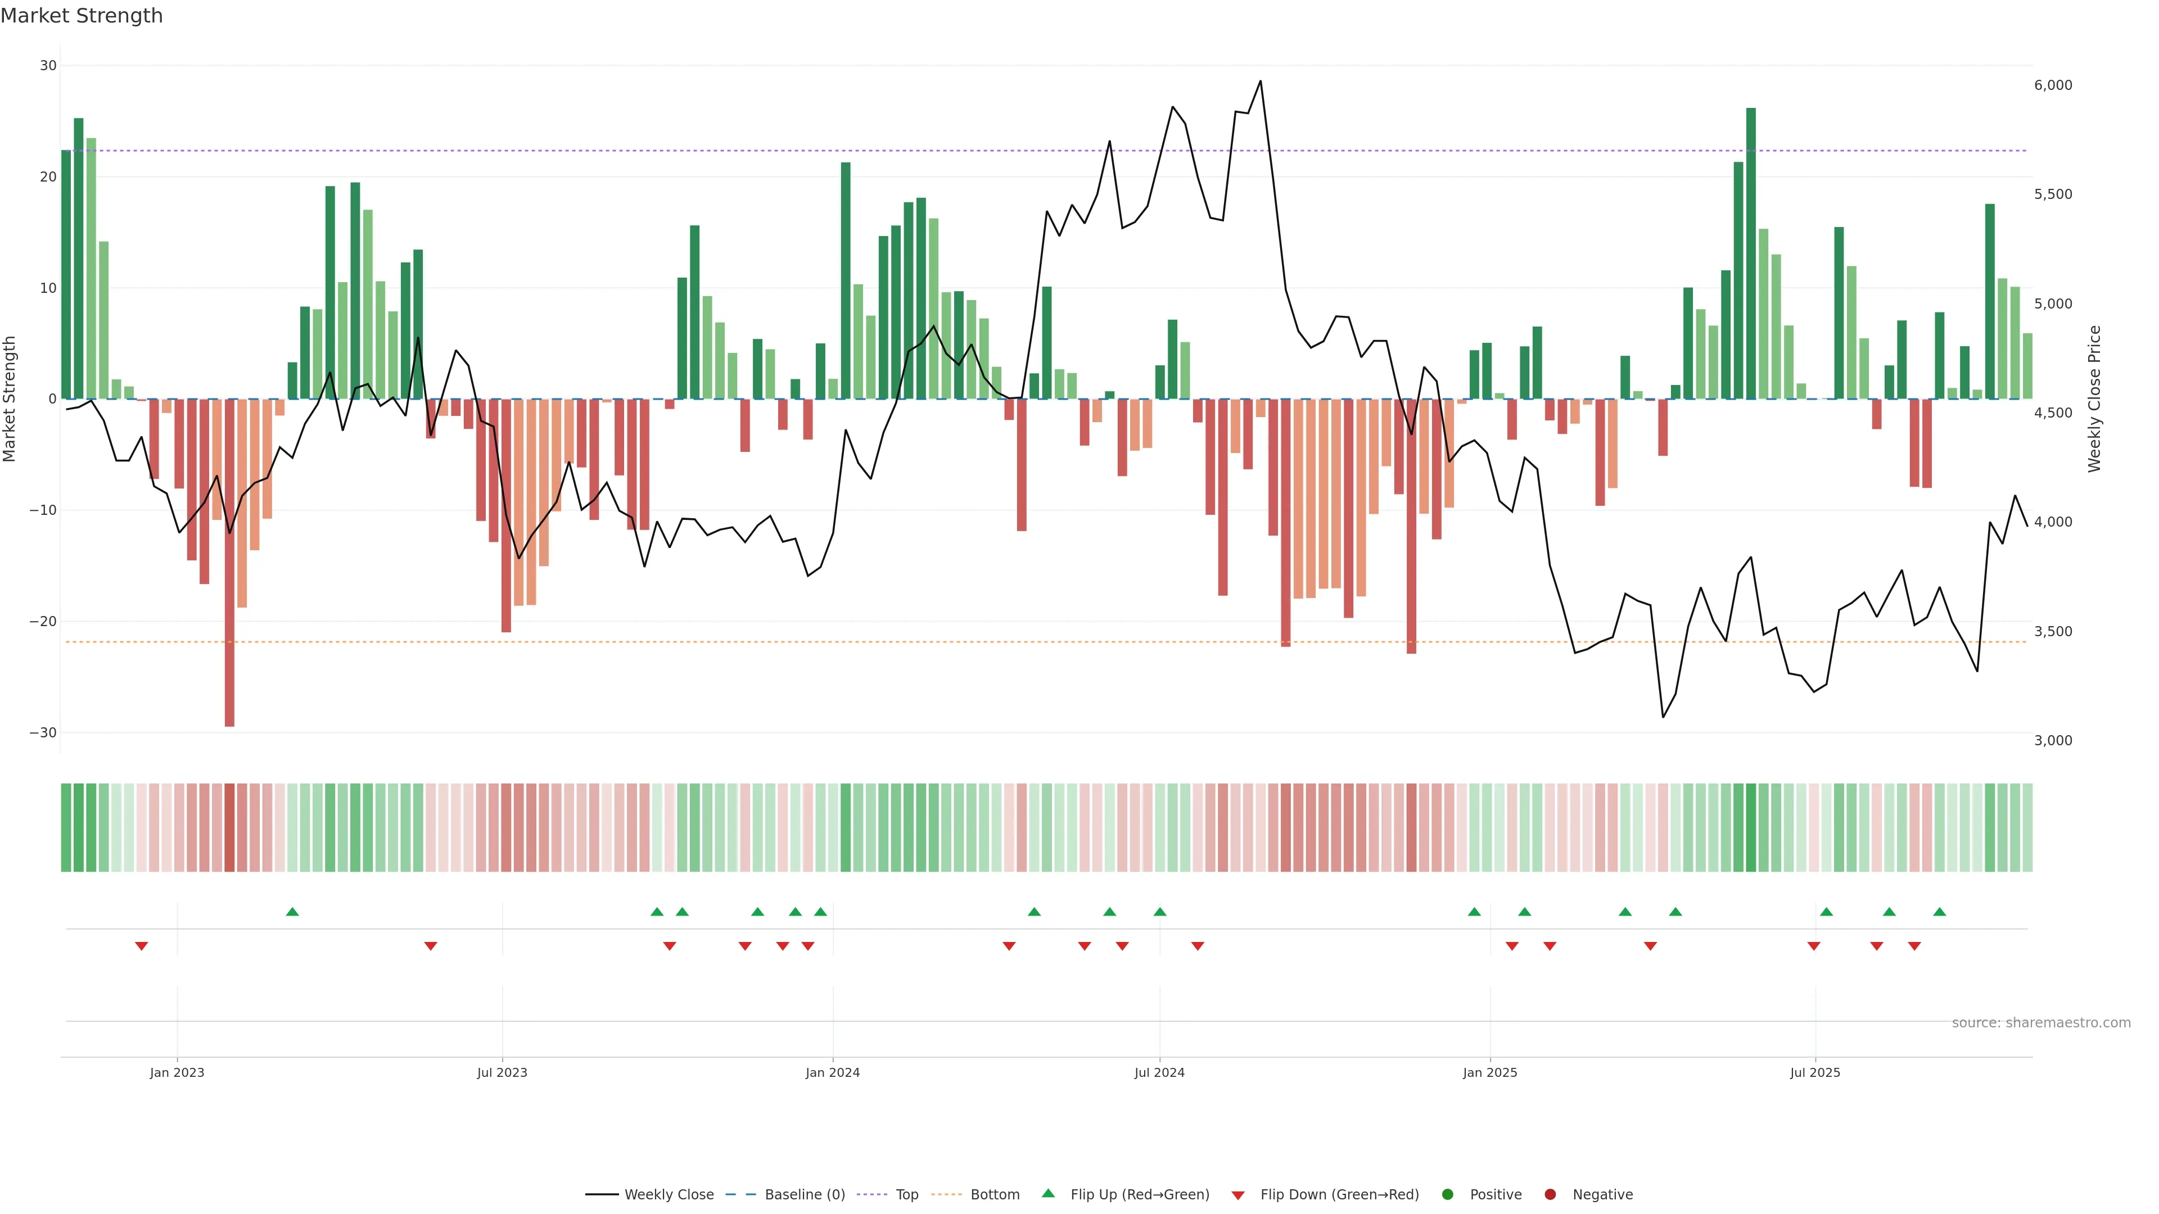Click Flip Up green triangle legend icon
Image resolution: width=2159 pixels, height=1214 pixels.
1047,1193
